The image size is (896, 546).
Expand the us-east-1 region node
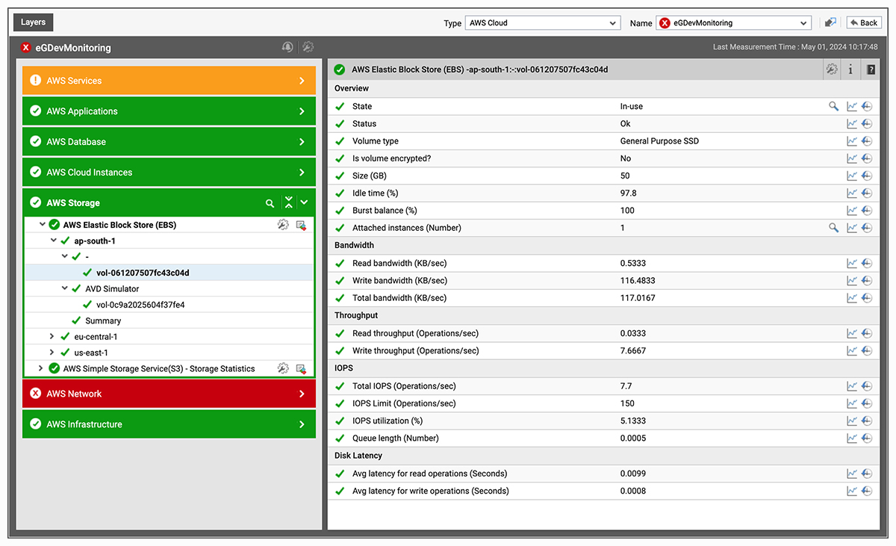[53, 353]
